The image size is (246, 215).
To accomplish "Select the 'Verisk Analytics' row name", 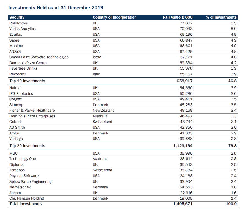I will pyautogui.click(x=23, y=29).
